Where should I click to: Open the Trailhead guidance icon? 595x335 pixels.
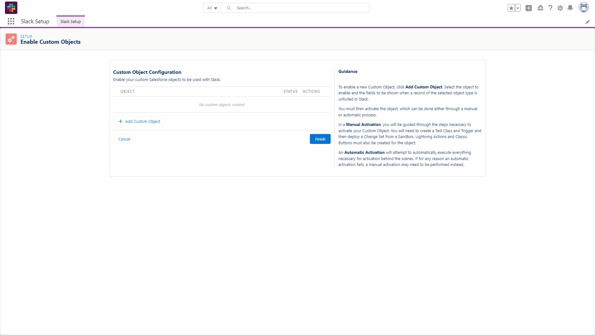click(540, 8)
